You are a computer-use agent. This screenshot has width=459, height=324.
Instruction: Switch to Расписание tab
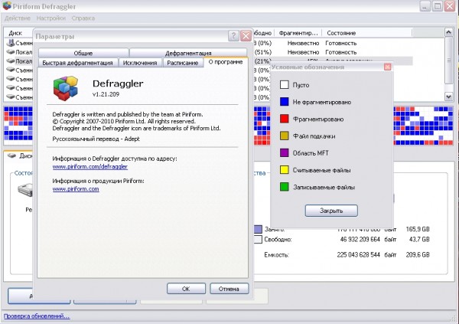183,63
